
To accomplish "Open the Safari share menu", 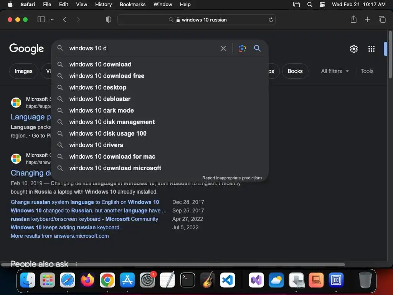I will pyautogui.click(x=353, y=19).
